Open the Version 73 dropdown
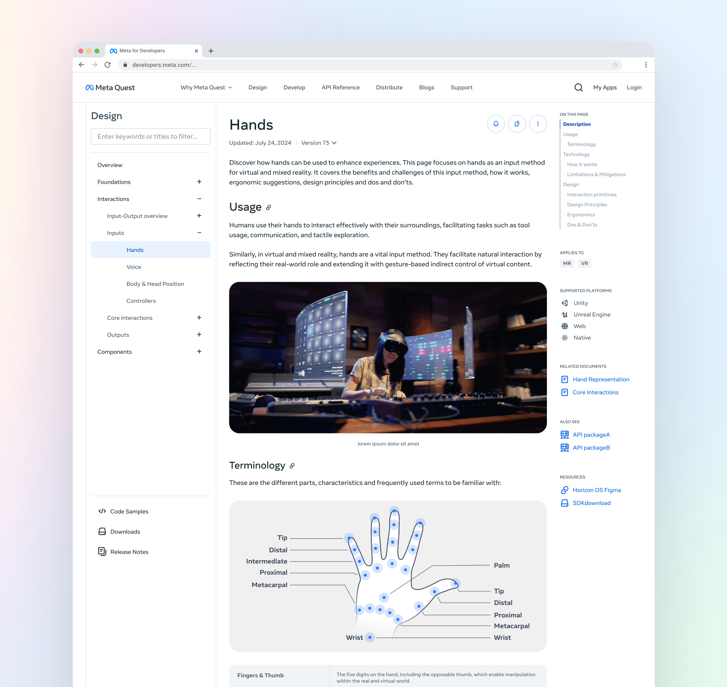Screen dimensions: 727x687 [x=319, y=143]
